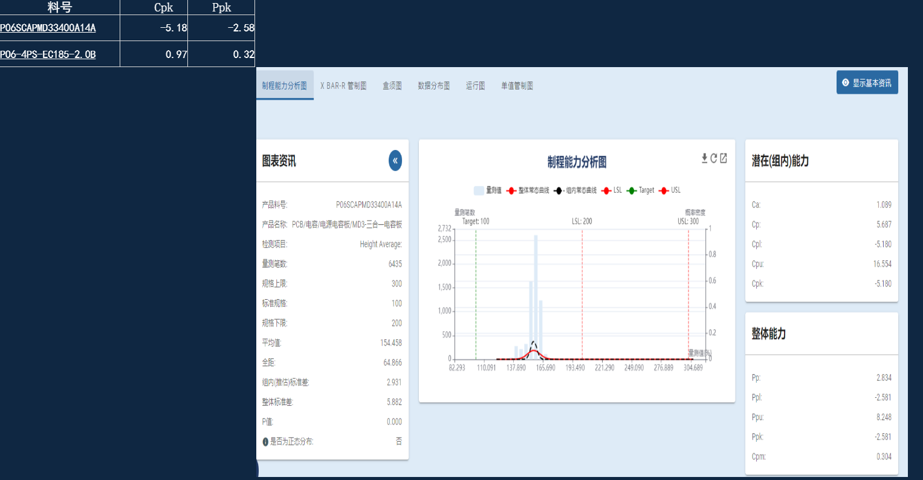The width and height of the screenshot is (923, 480).
Task: Select the Ppk value -2.58 cell
Action: (x=221, y=28)
